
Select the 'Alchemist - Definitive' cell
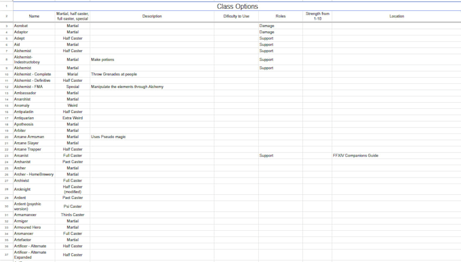[x=34, y=81]
